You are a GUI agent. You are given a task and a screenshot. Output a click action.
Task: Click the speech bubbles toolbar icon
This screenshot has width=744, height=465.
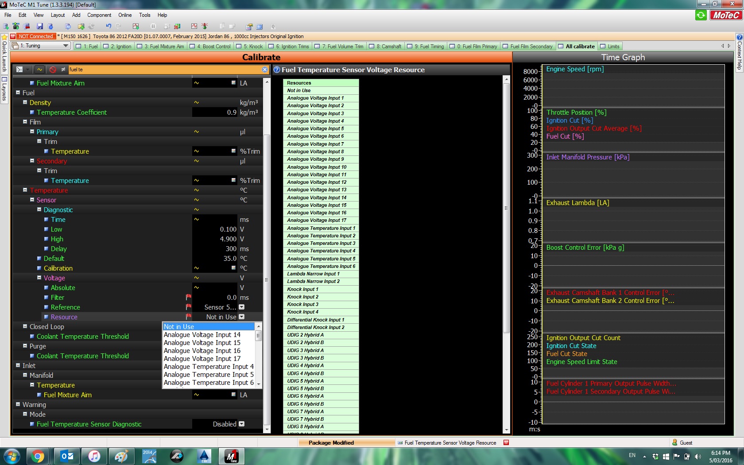coord(68,27)
